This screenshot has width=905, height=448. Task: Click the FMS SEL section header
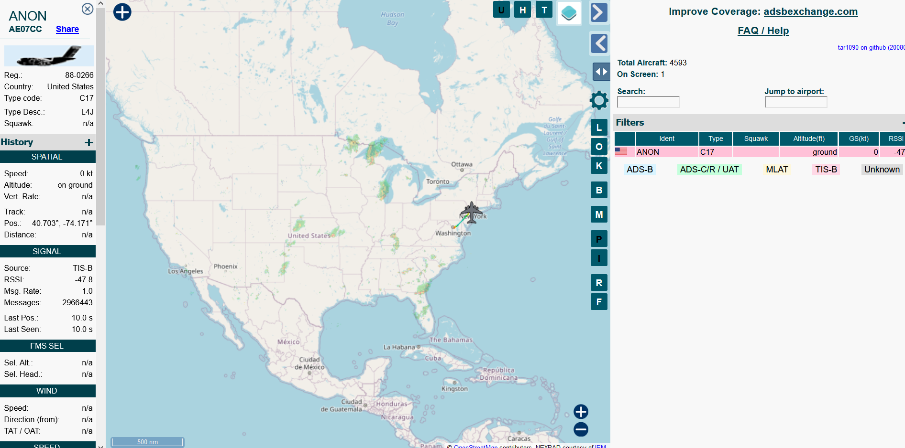point(48,346)
